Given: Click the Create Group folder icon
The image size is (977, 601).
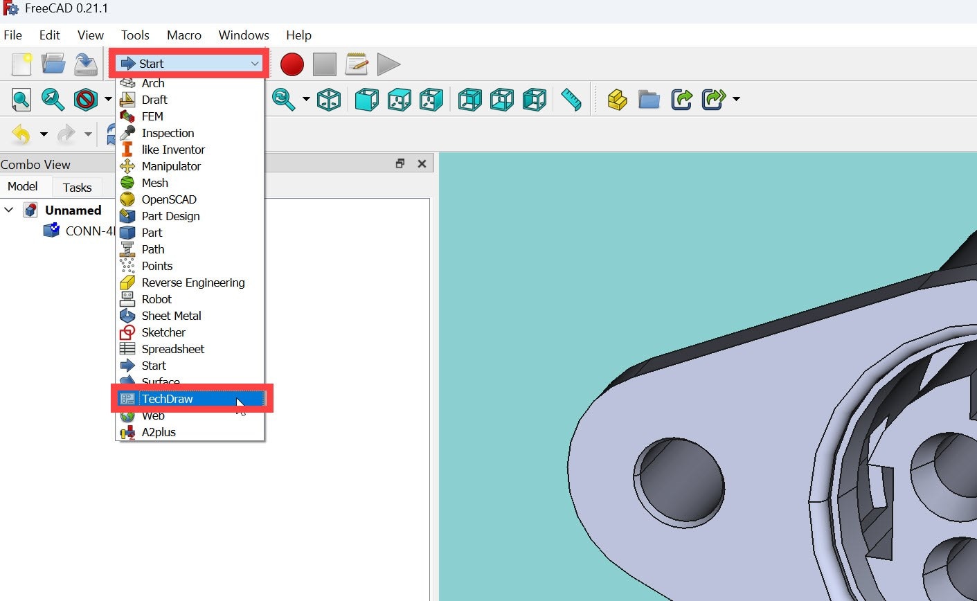Looking at the screenshot, I should (649, 100).
